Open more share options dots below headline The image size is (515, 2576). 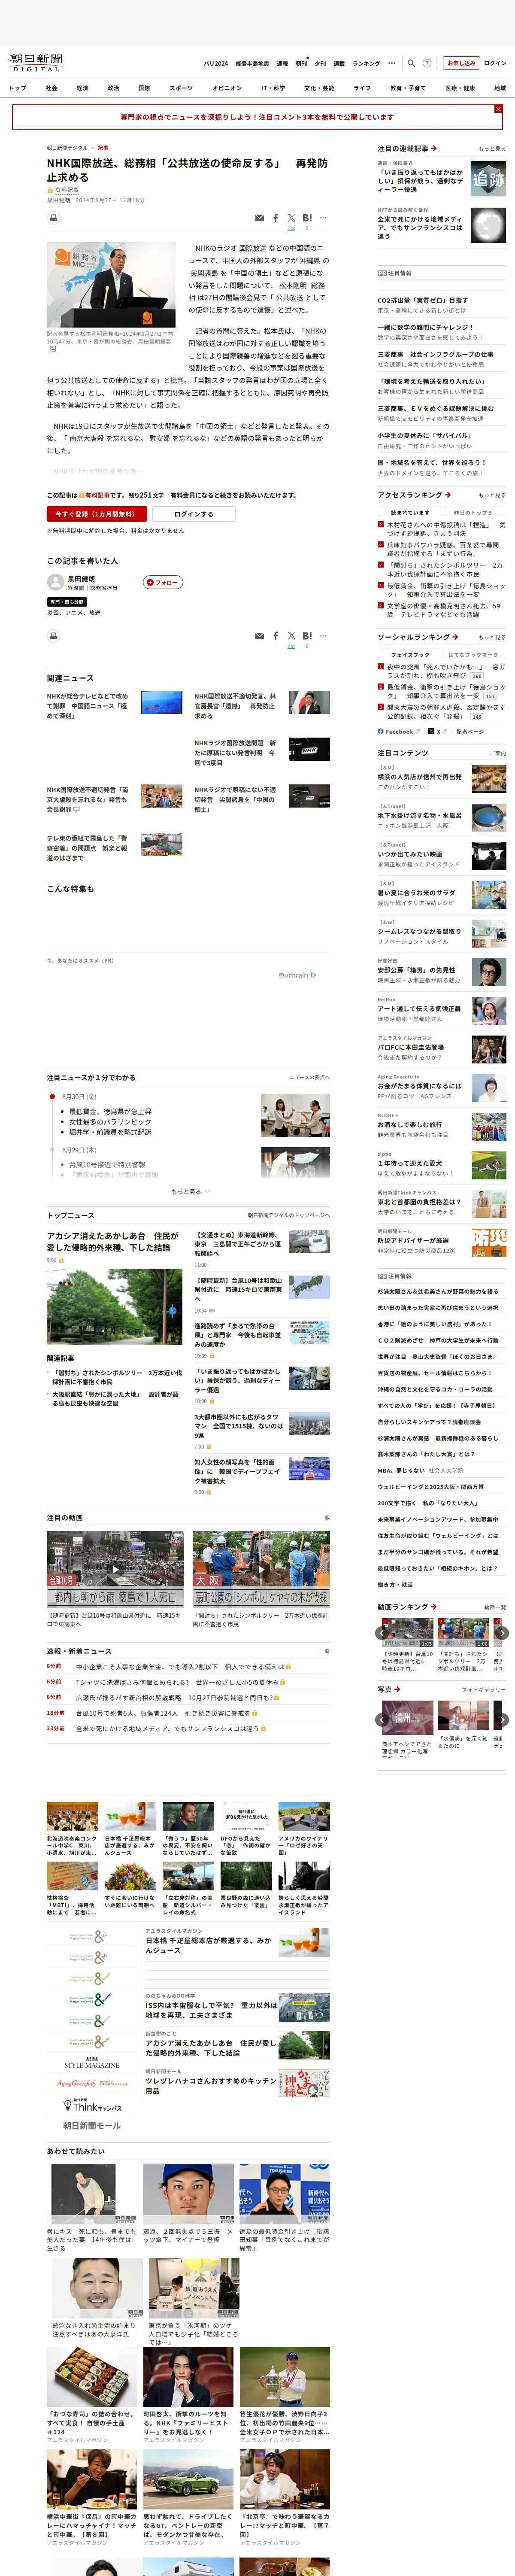(x=323, y=218)
